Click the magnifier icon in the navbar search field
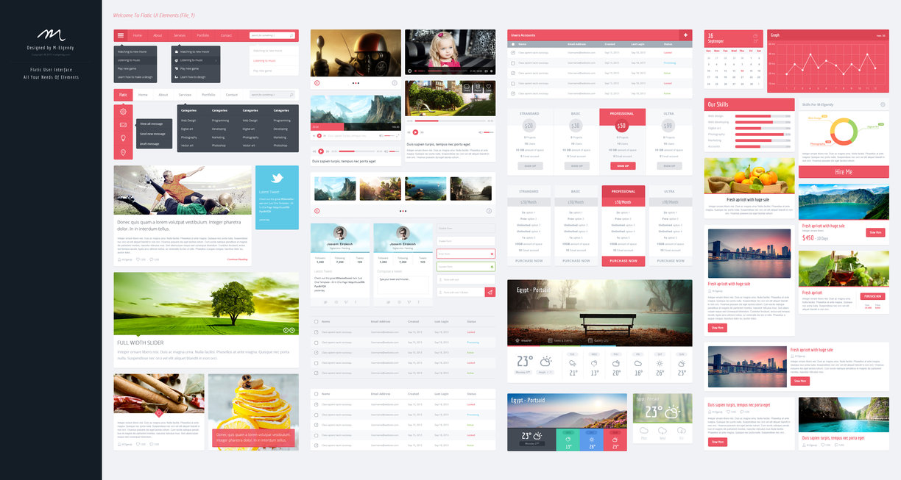901x480 pixels. click(x=291, y=35)
